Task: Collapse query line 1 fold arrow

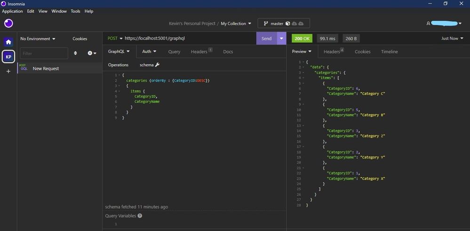Action: pos(119,75)
